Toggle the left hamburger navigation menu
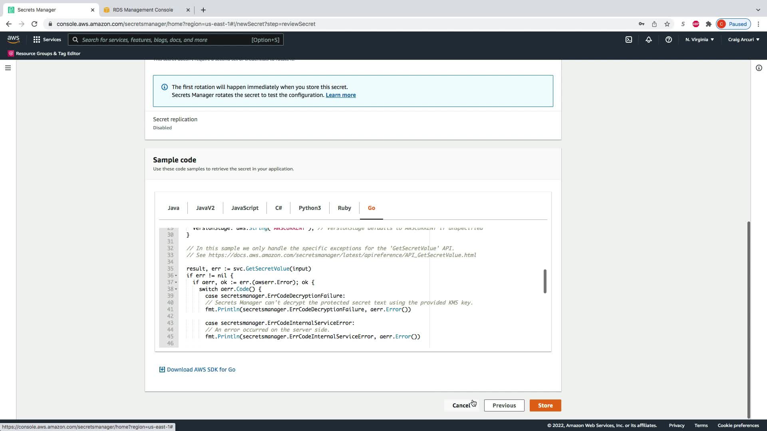Image resolution: width=767 pixels, height=431 pixels. click(x=8, y=68)
